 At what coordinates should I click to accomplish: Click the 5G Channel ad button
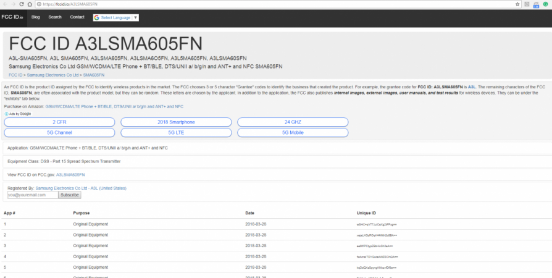[x=59, y=132]
